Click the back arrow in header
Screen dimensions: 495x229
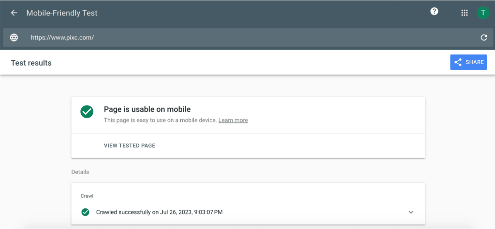(14, 13)
